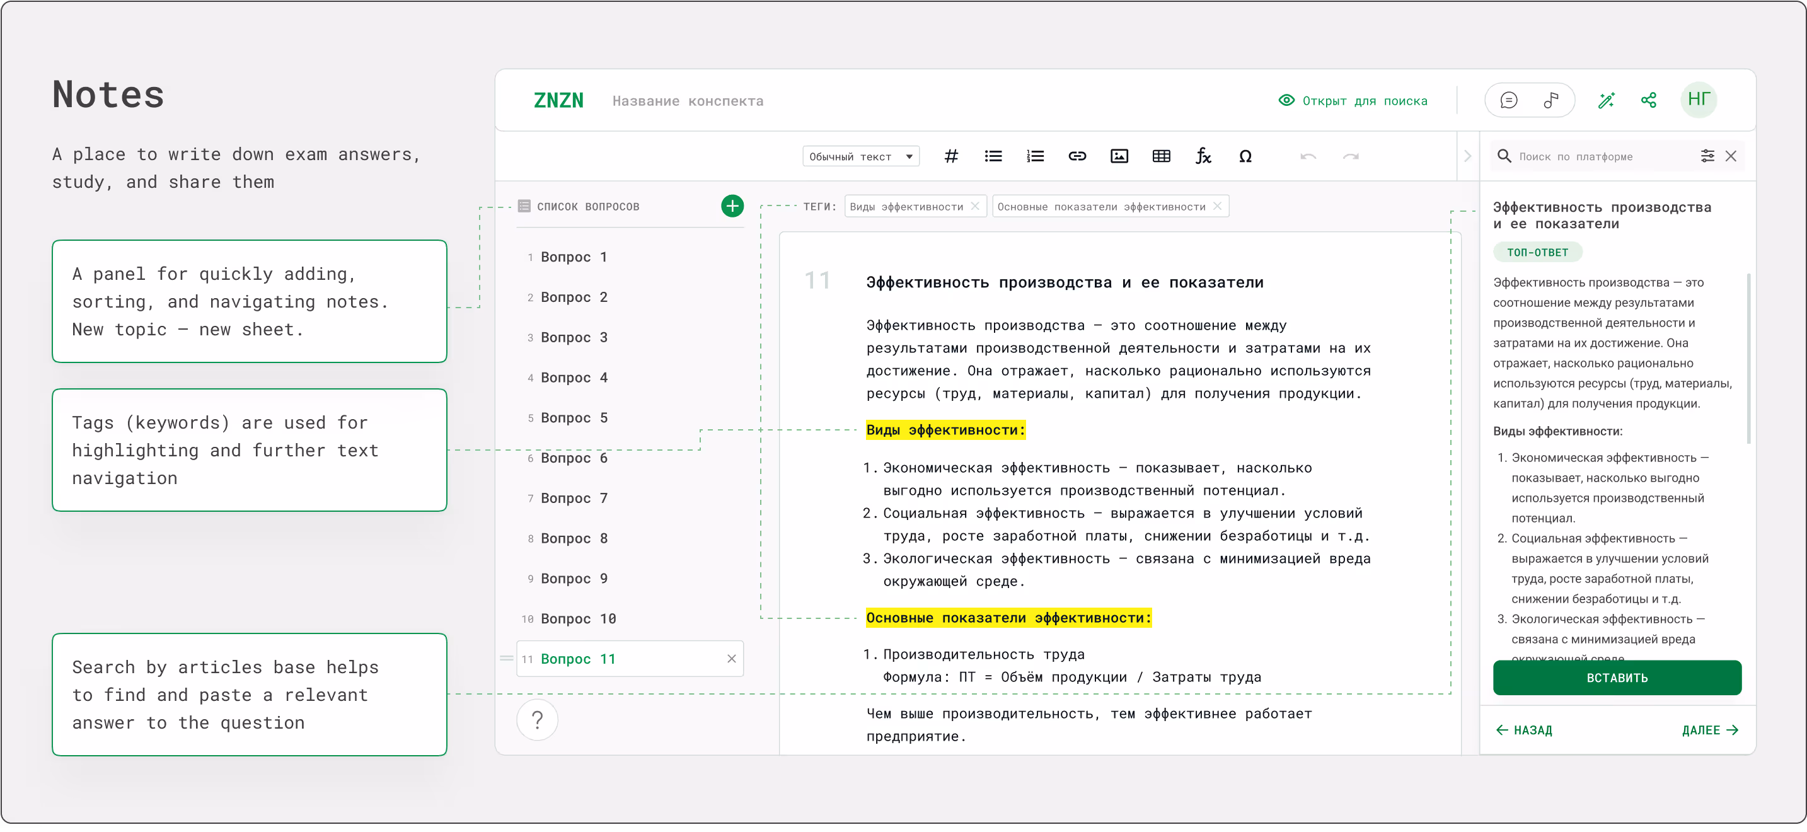Image resolution: width=1807 pixels, height=832 pixels.
Task: Toggle the 'Открыт для поиска' visibility
Action: [x=1353, y=100]
